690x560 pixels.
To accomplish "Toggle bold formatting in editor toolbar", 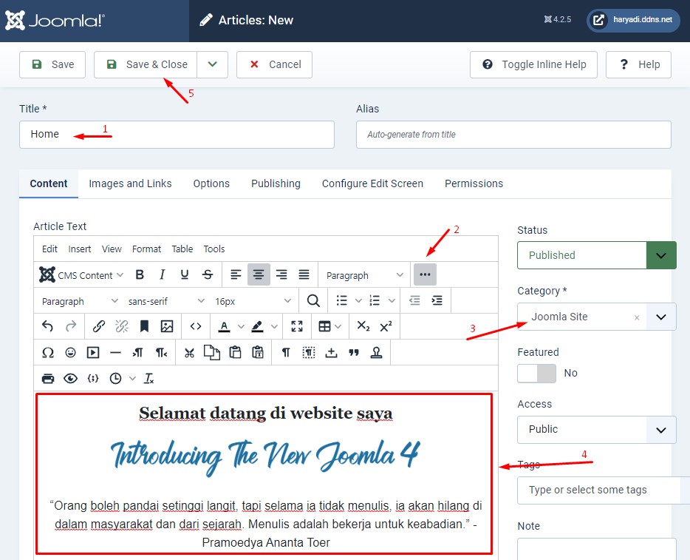I will pyautogui.click(x=140, y=275).
